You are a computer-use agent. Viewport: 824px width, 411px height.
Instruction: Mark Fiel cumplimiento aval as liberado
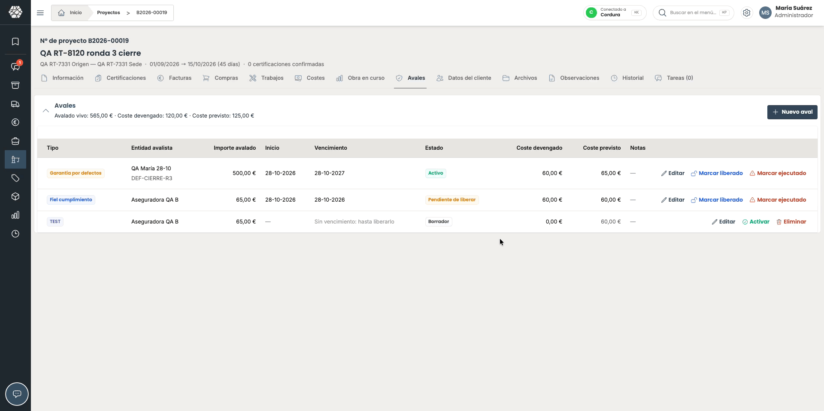717,200
